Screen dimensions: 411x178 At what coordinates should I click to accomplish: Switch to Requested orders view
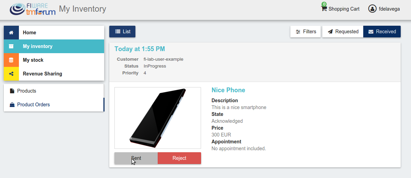343,32
